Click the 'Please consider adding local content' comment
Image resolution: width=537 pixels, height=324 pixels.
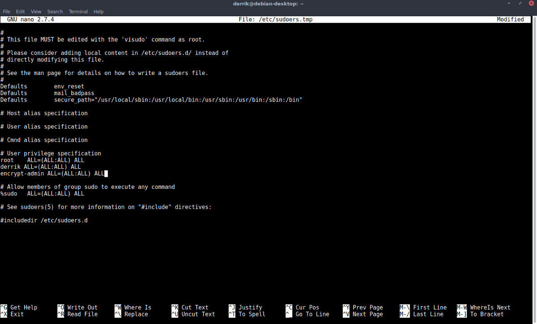[114, 53]
